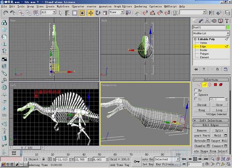Image resolution: width=232 pixels, height=168 pixels.
Task: Switch to Polygon sub-object red square
Action: pyautogui.click(x=215, y=85)
